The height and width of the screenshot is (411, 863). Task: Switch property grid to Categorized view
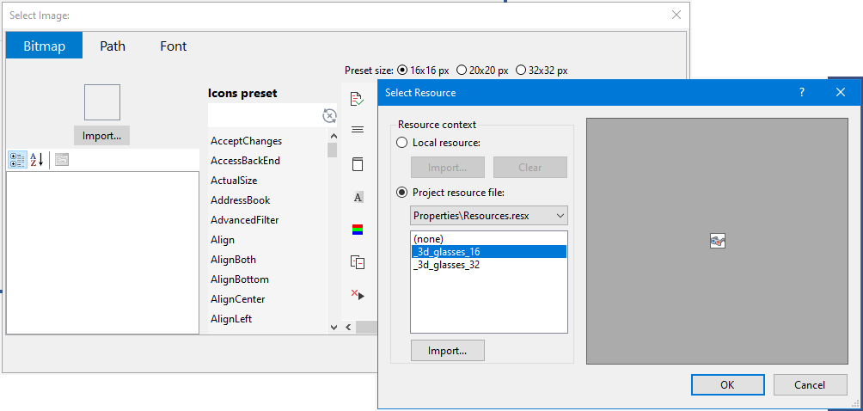[x=17, y=160]
